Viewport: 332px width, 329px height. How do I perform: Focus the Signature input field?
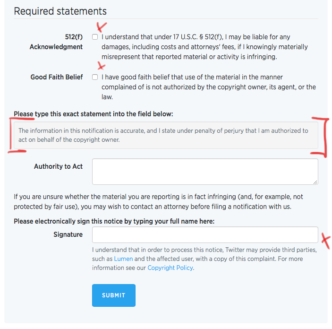[205, 234]
